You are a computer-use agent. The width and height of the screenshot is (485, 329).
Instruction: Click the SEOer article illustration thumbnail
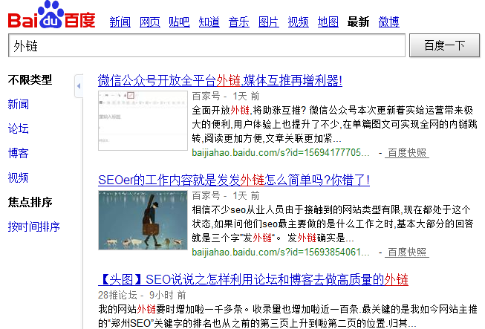pos(143,220)
